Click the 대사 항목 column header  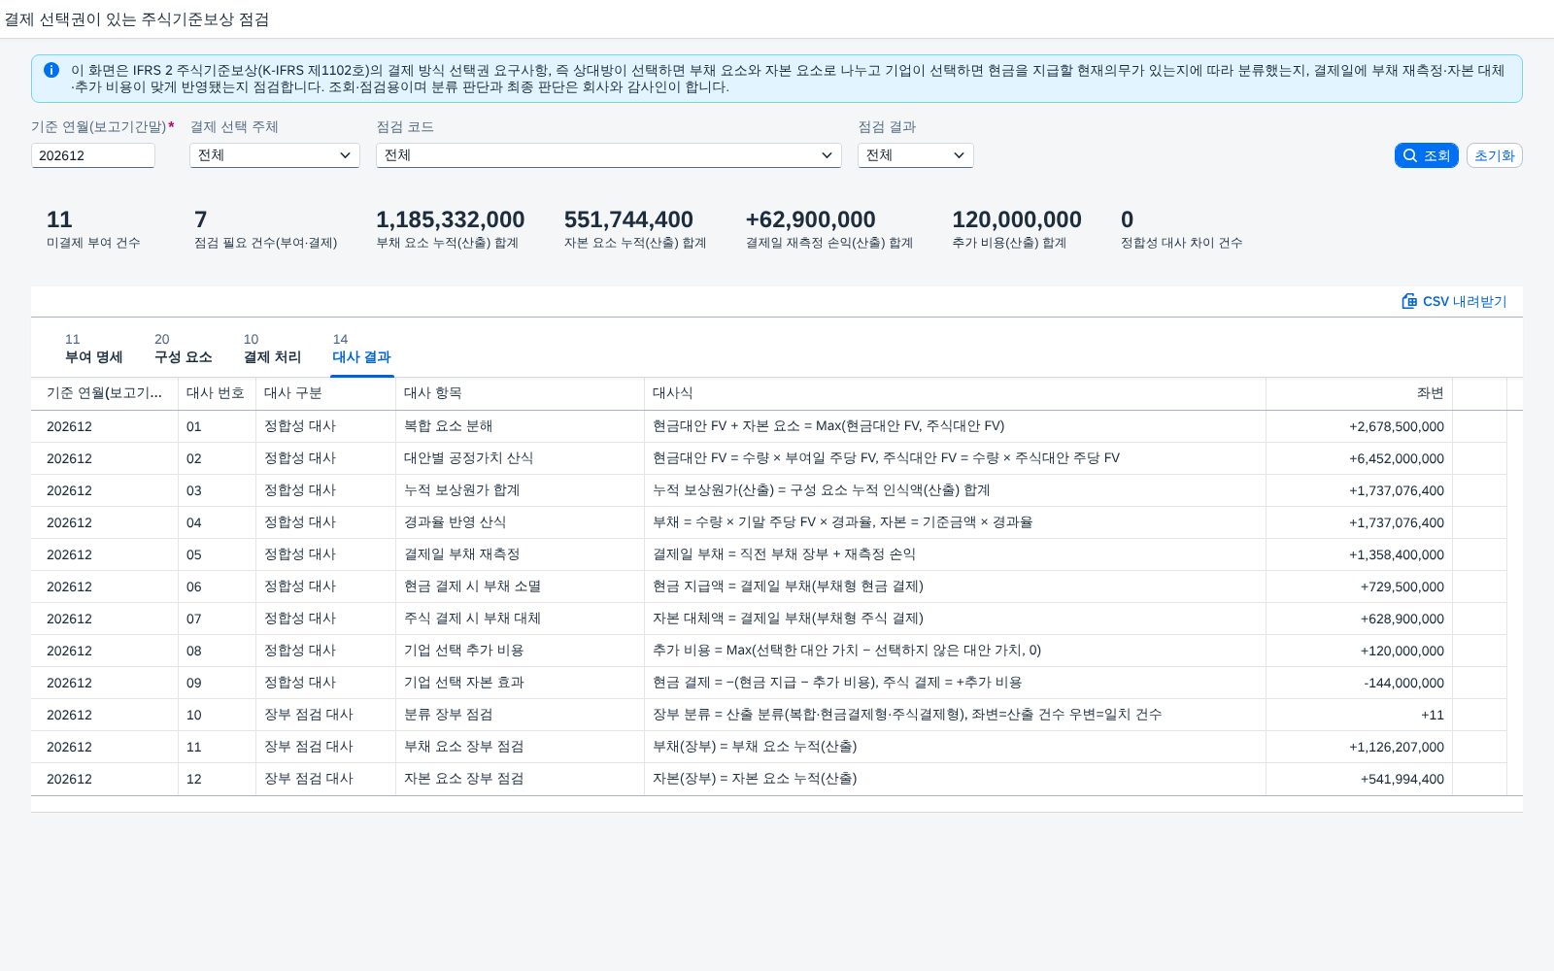click(x=520, y=393)
